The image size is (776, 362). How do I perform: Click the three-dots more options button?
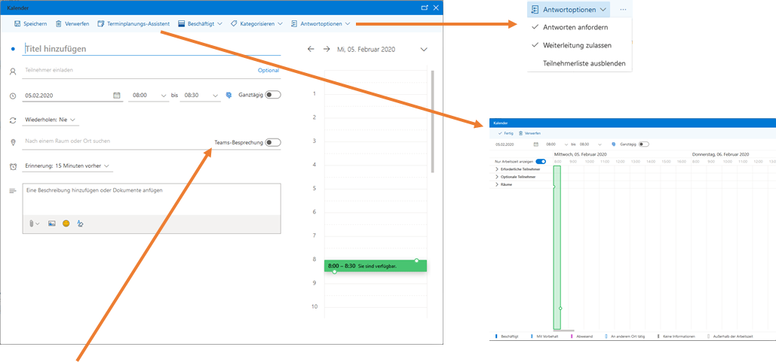click(x=623, y=9)
